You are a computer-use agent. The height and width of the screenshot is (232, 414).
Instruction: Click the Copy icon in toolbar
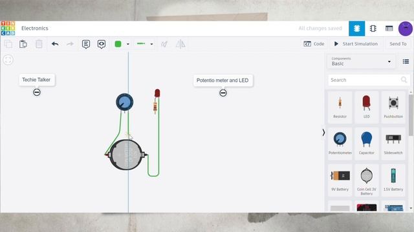point(8,44)
